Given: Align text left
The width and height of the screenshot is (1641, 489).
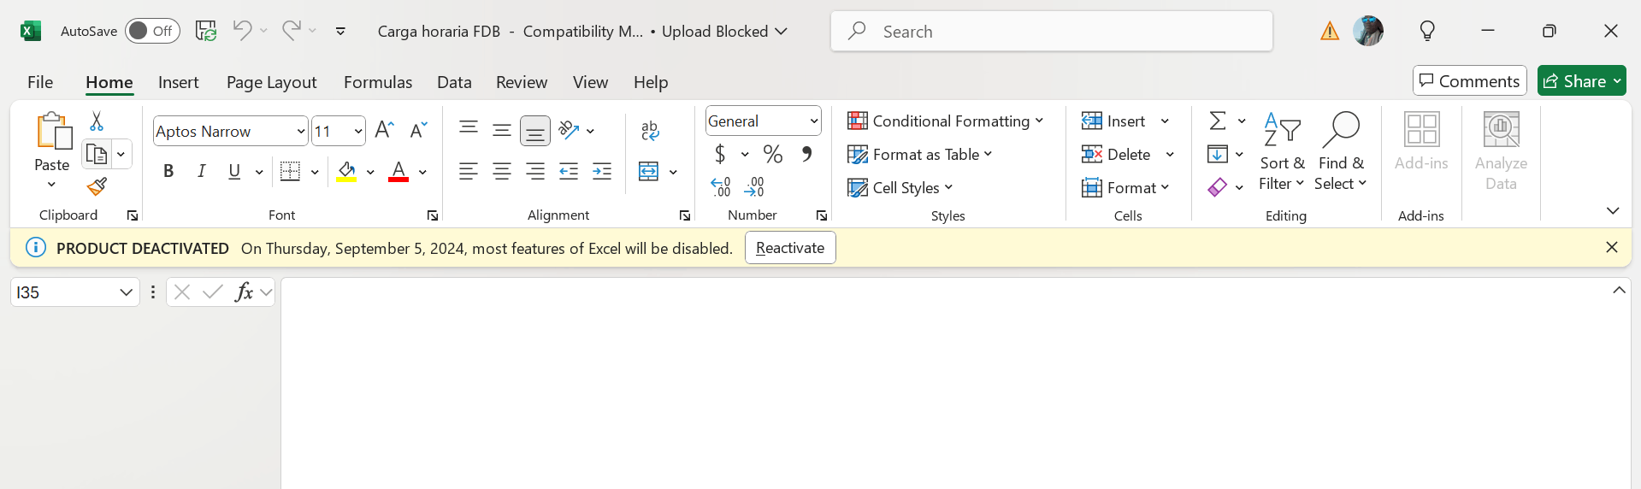Looking at the screenshot, I should pyautogui.click(x=468, y=172).
